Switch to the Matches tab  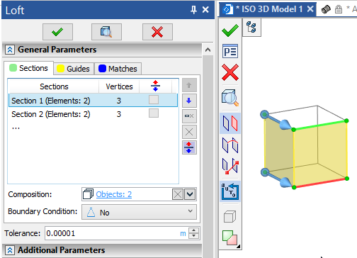118,69
